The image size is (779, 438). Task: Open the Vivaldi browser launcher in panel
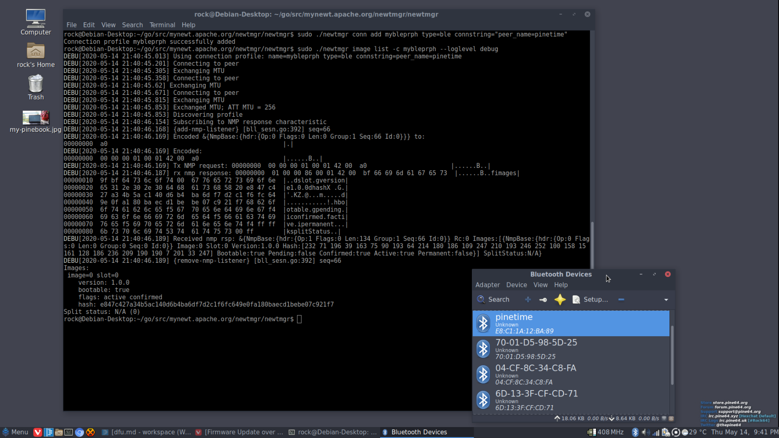[38, 432]
